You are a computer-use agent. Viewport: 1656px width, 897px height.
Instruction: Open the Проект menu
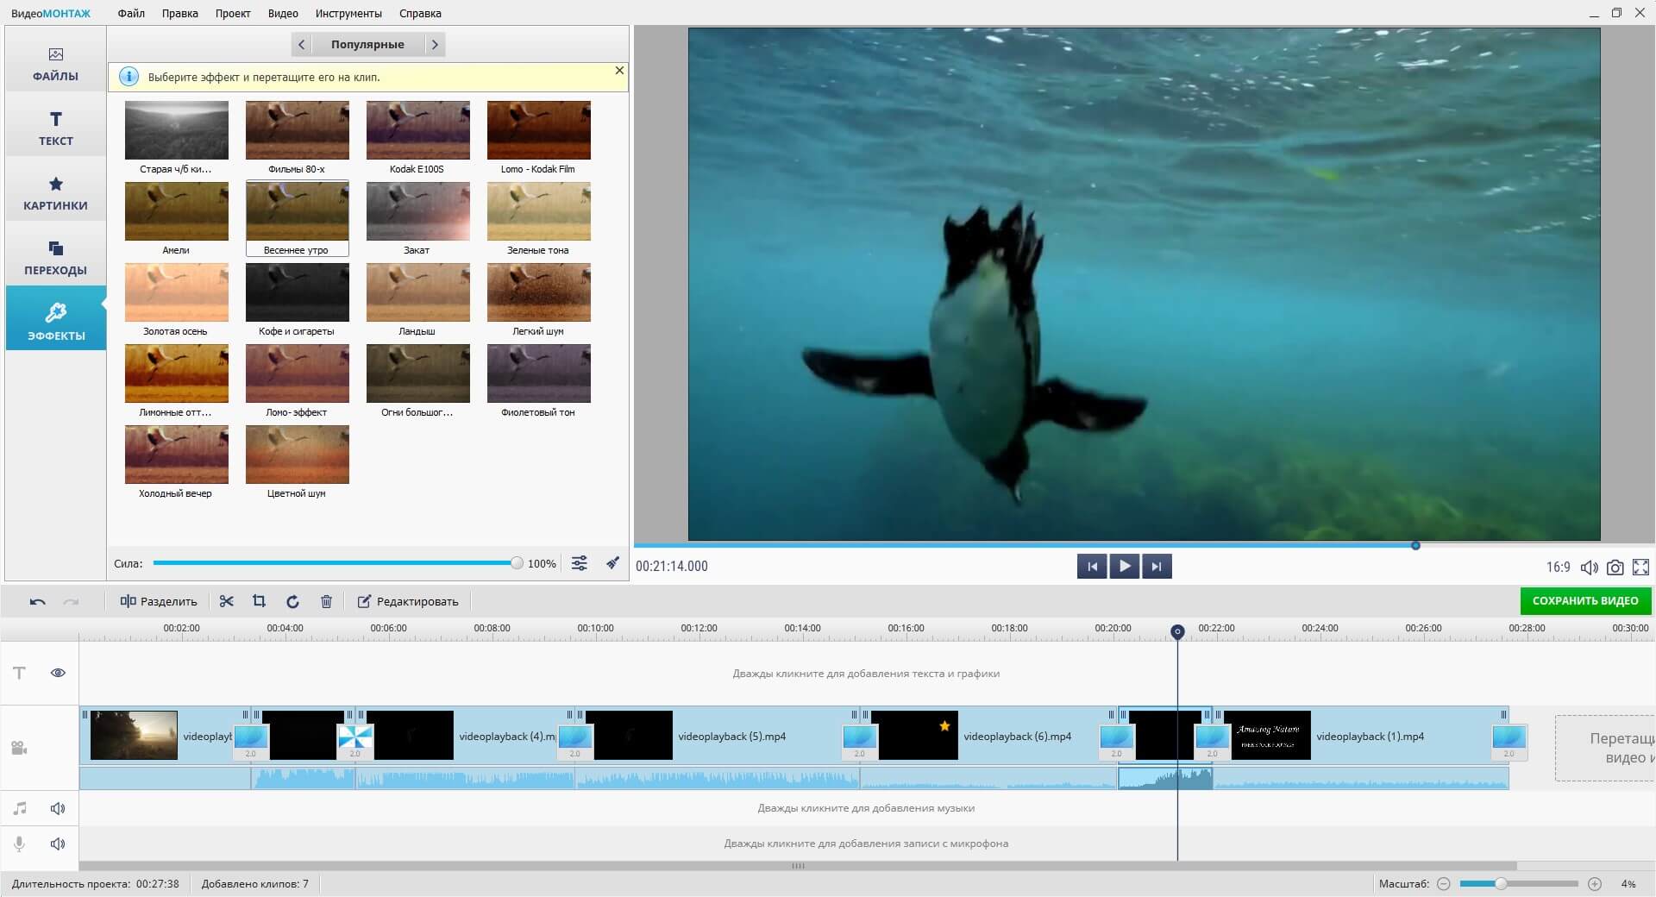coord(233,13)
